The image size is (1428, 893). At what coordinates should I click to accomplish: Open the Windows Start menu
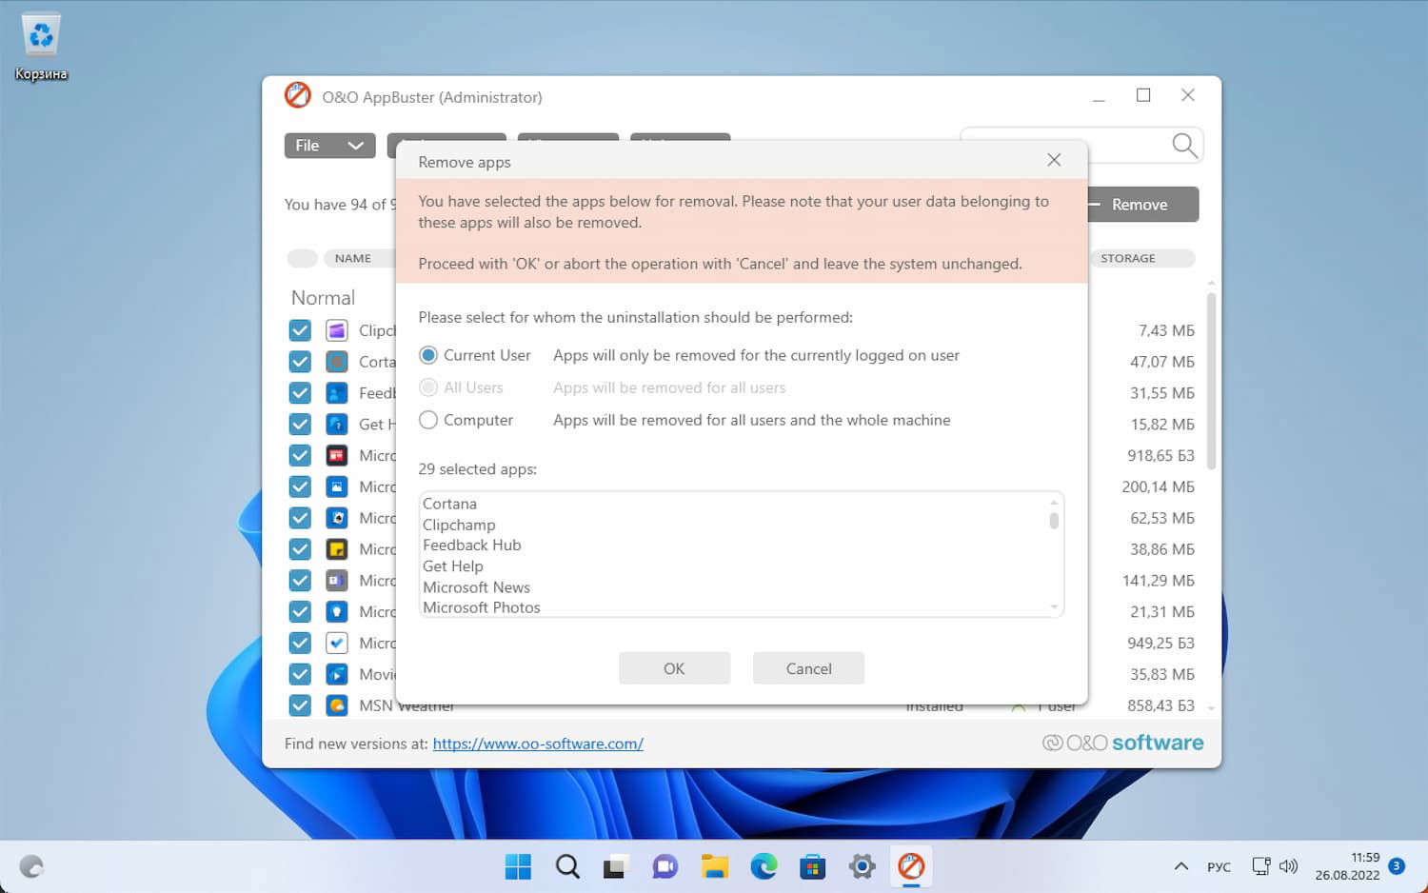tap(518, 866)
